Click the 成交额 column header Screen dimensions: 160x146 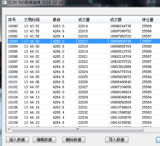pos(124,20)
